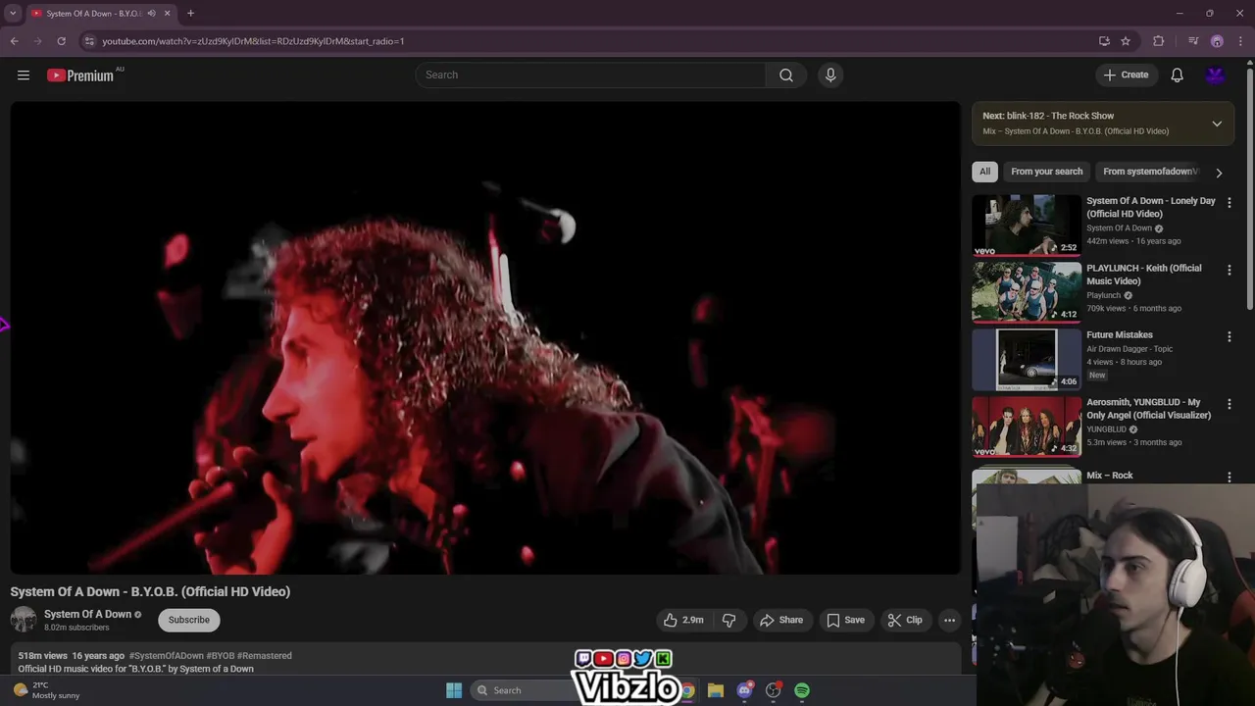Open Spotify from the taskbar
The width and height of the screenshot is (1255, 706).
(x=802, y=690)
